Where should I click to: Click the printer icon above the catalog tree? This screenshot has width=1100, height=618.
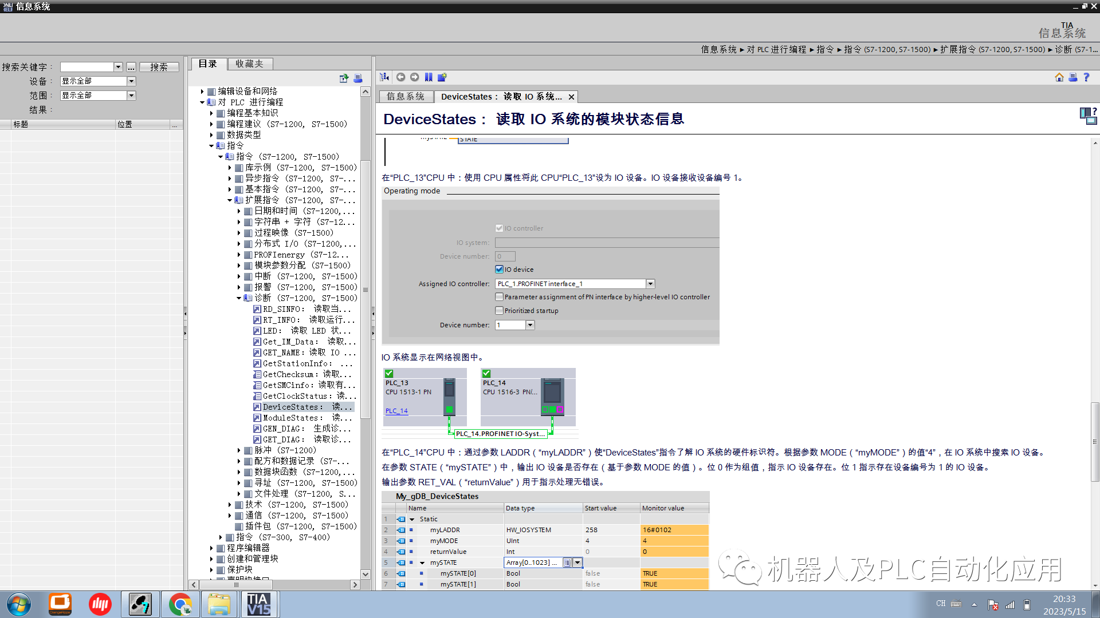coord(358,78)
